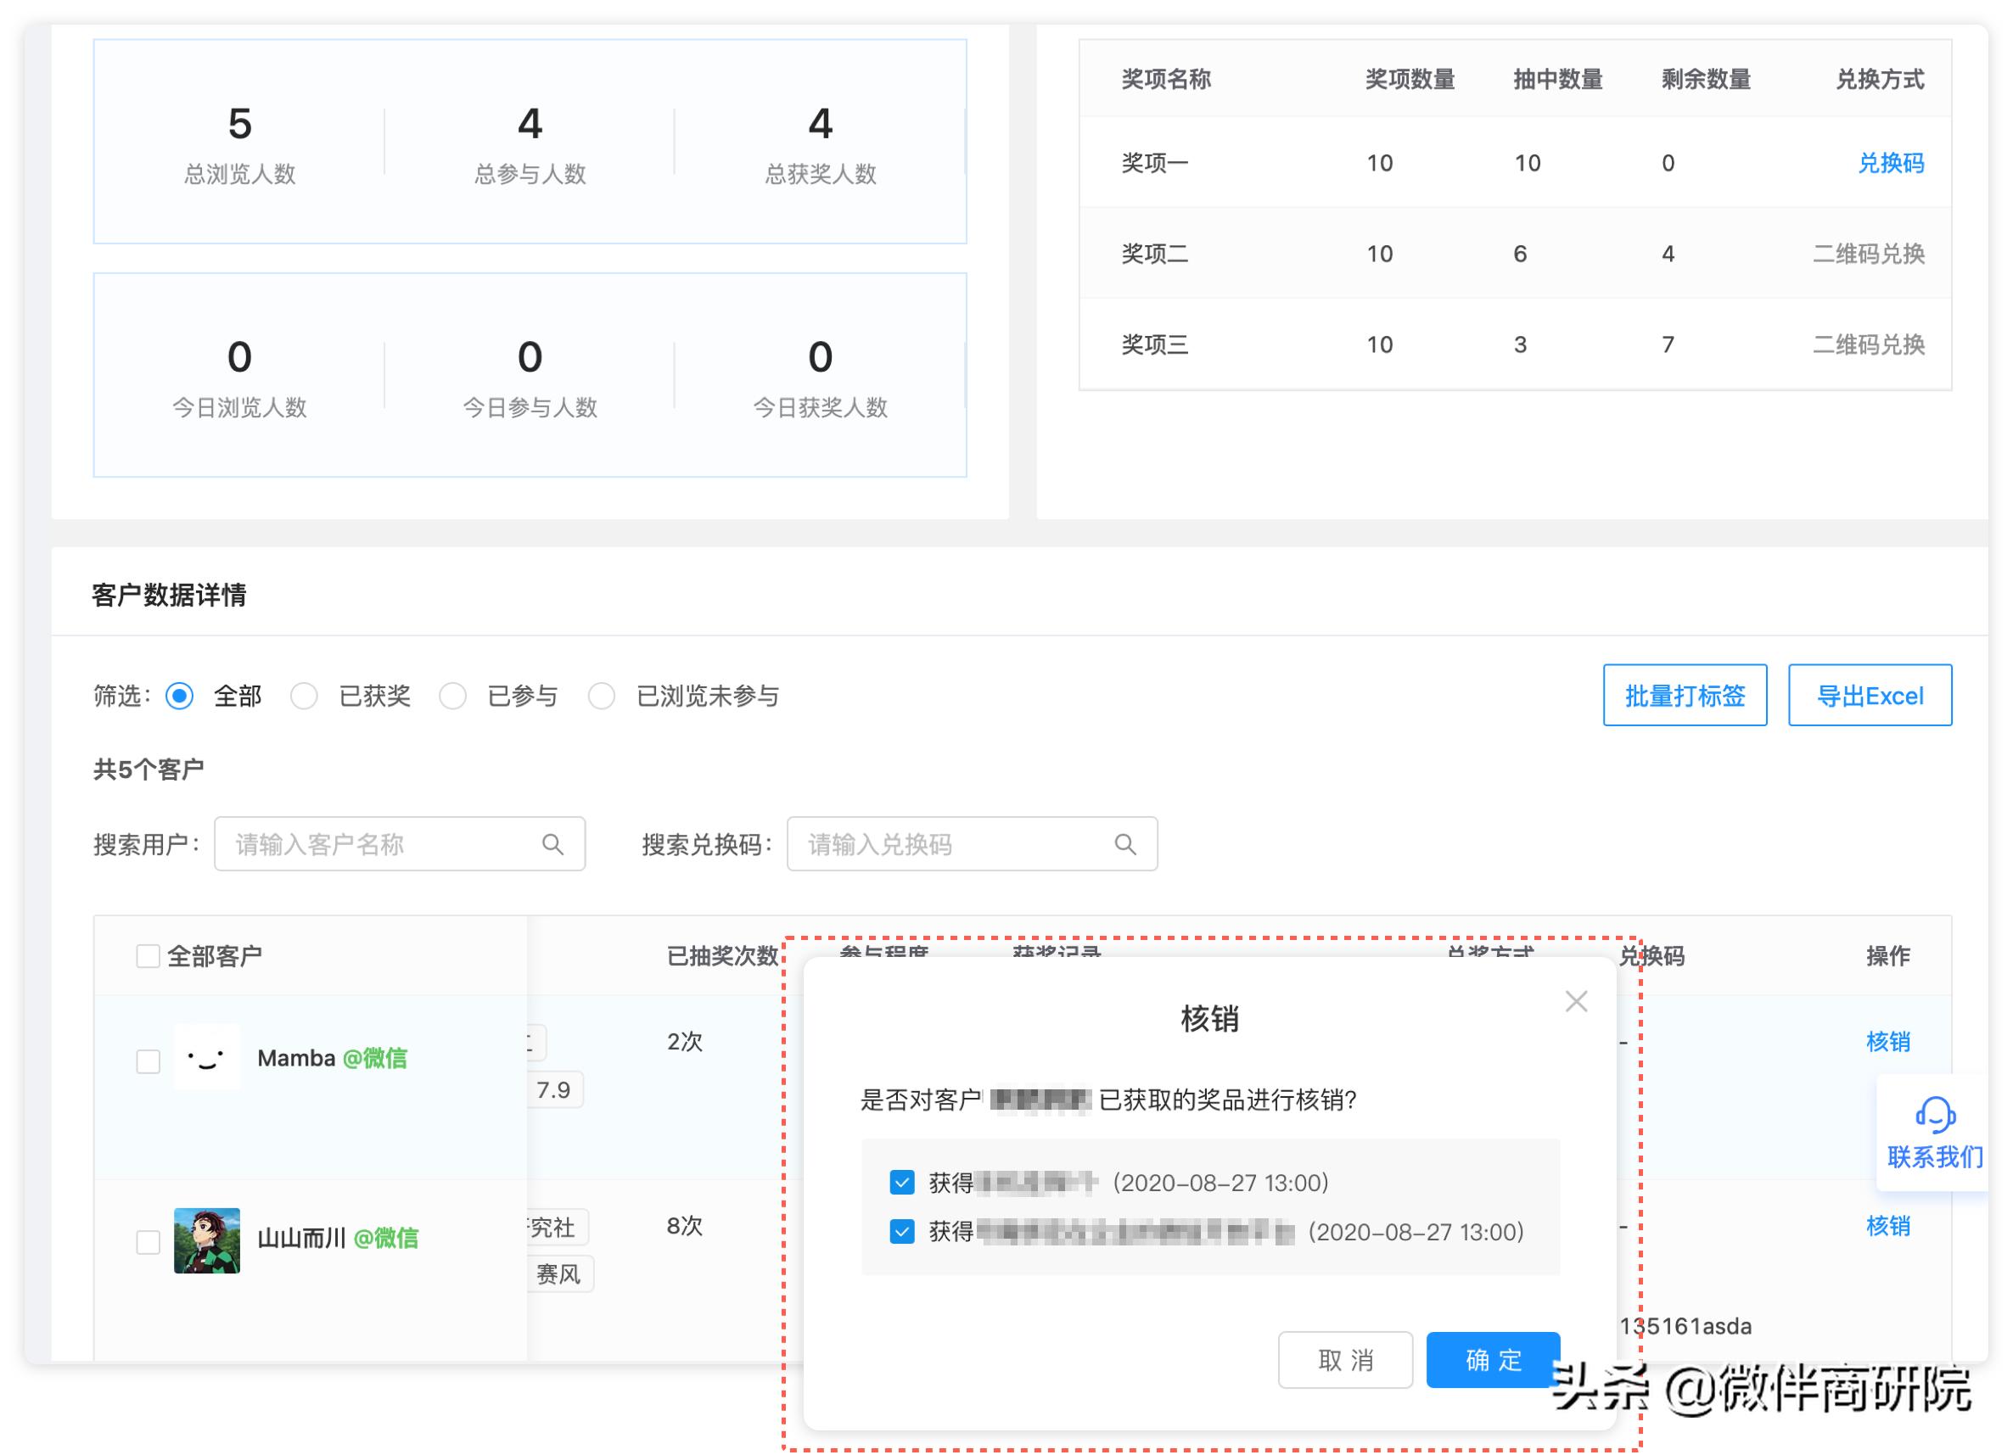Select the 已获奖 filter radio button
2013x1455 pixels.
click(306, 697)
